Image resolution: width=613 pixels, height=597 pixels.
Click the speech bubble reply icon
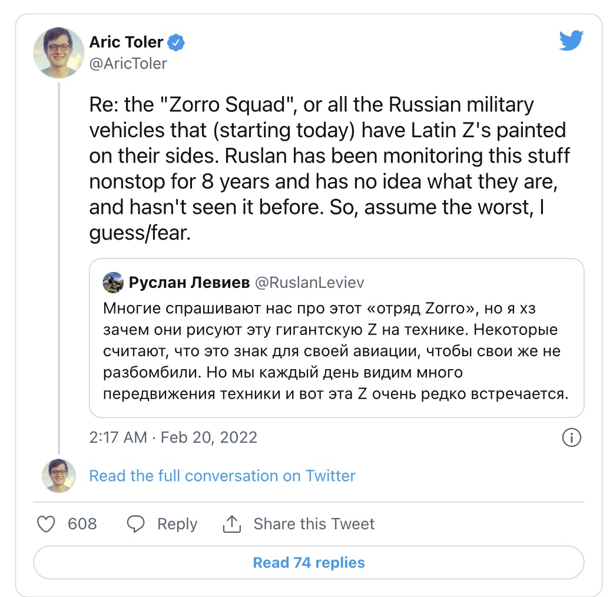[x=137, y=524]
